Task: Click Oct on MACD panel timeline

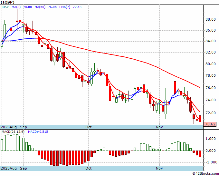Action: [x=89, y=168]
